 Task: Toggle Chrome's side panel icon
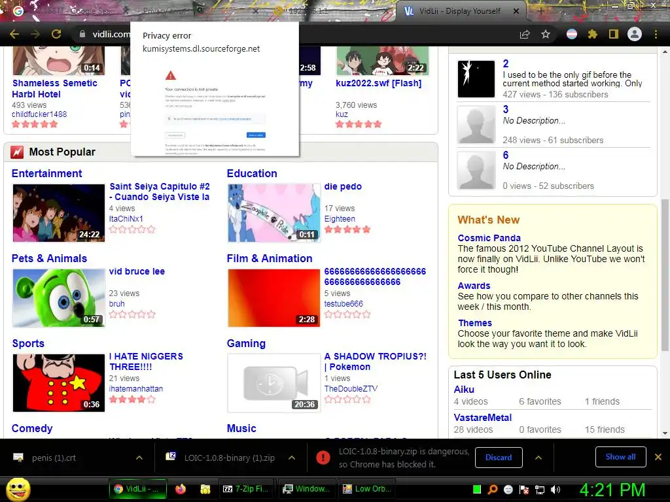coord(614,34)
